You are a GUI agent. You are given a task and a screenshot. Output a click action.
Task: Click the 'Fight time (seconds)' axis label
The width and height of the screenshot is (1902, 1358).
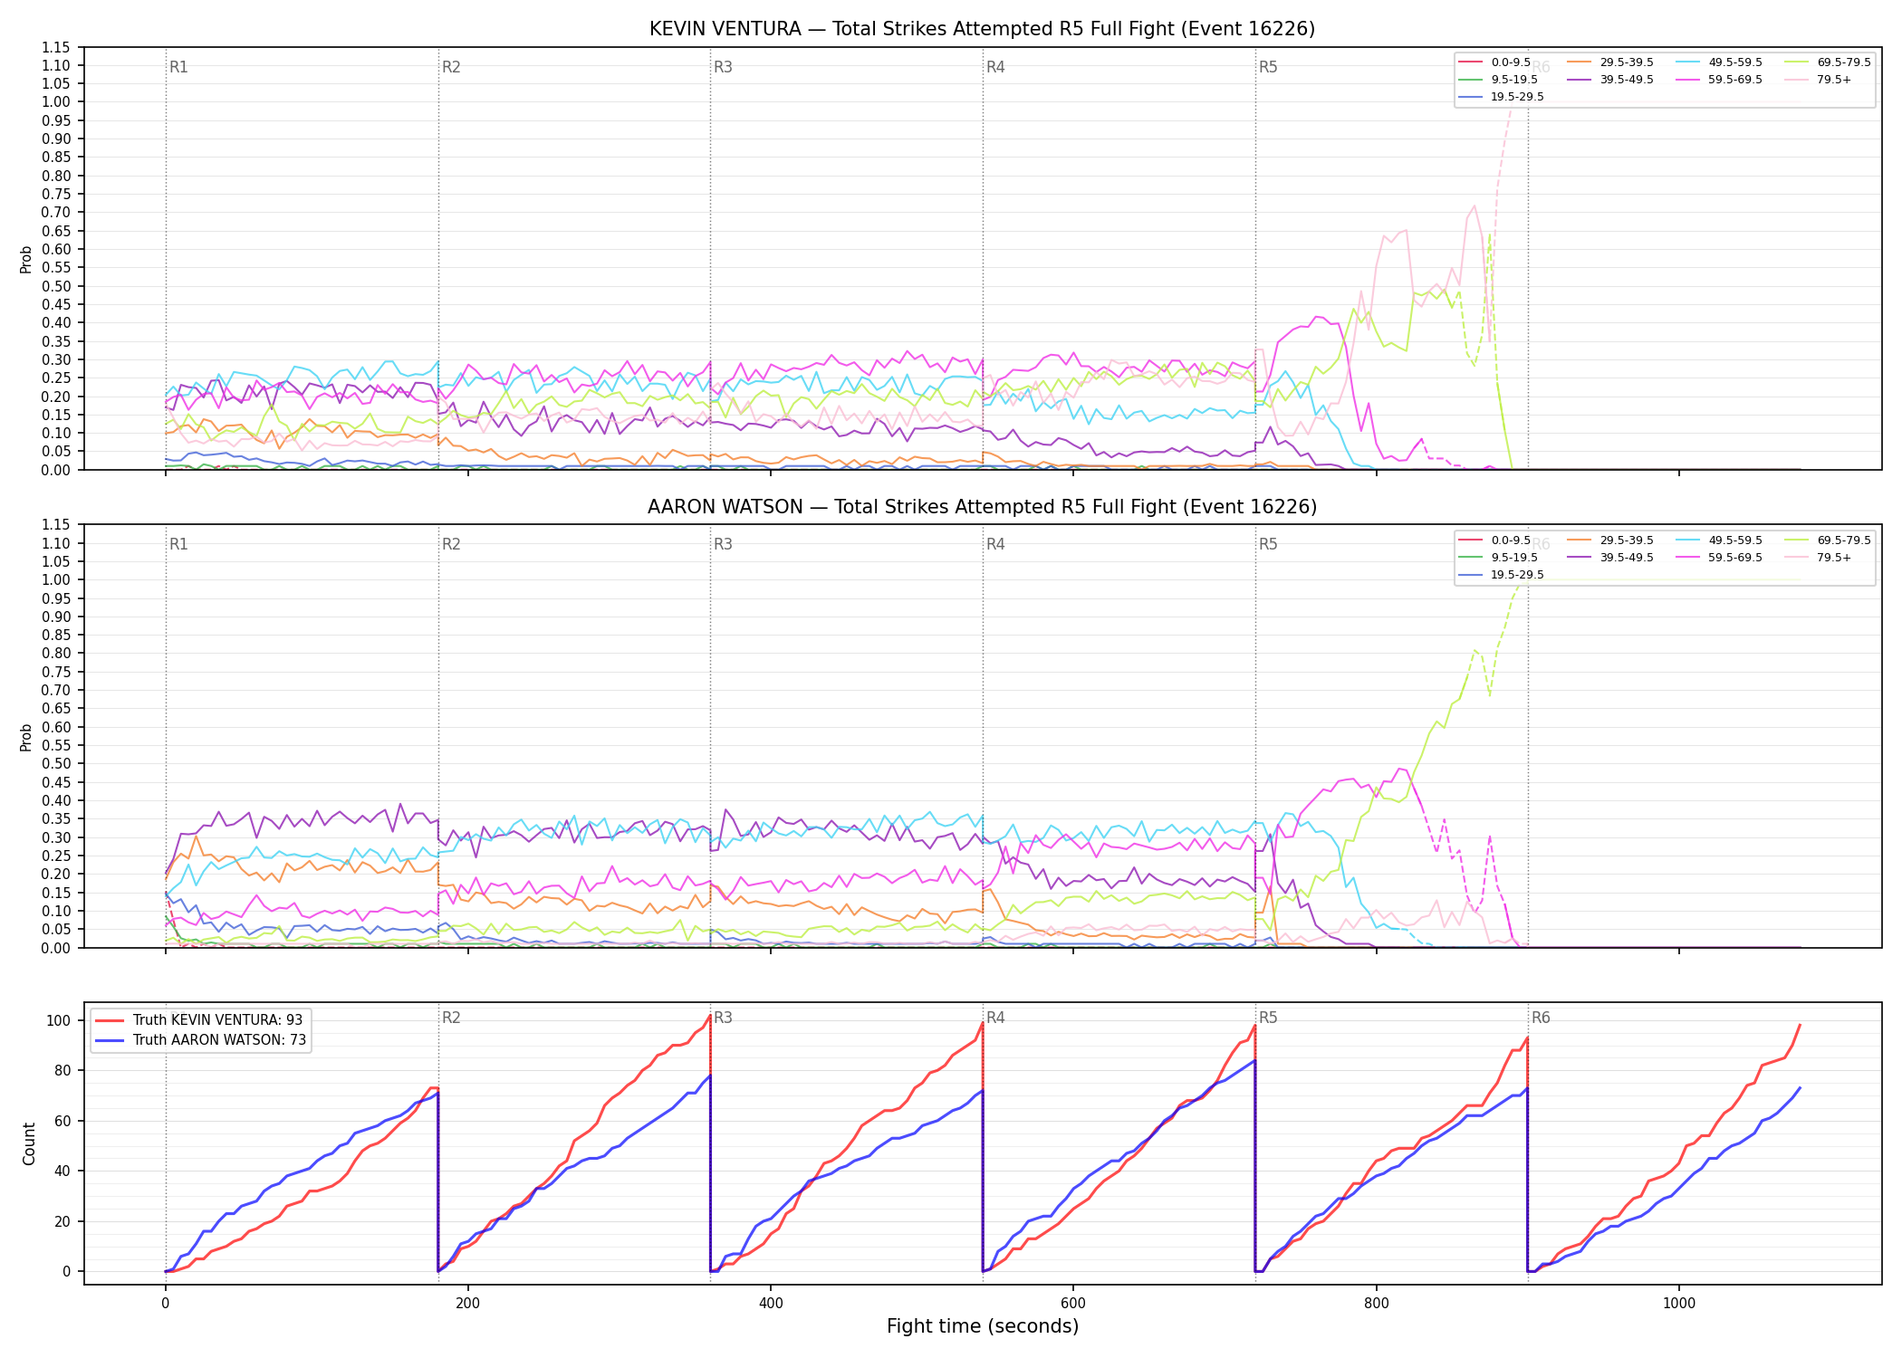[983, 1326]
